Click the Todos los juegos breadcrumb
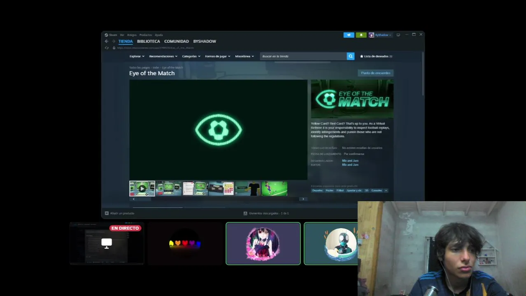The height and width of the screenshot is (296, 526). click(140, 67)
